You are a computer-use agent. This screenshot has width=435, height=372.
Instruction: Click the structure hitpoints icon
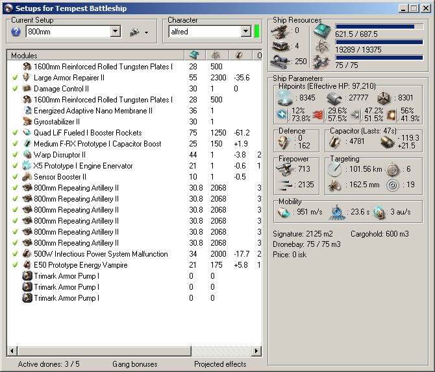384,98
